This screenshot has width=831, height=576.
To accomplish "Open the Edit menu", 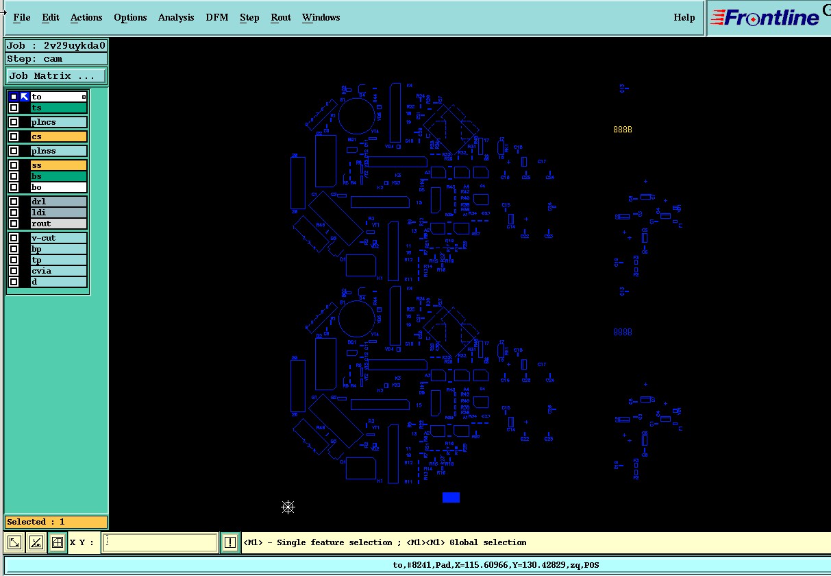I will [x=50, y=18].
